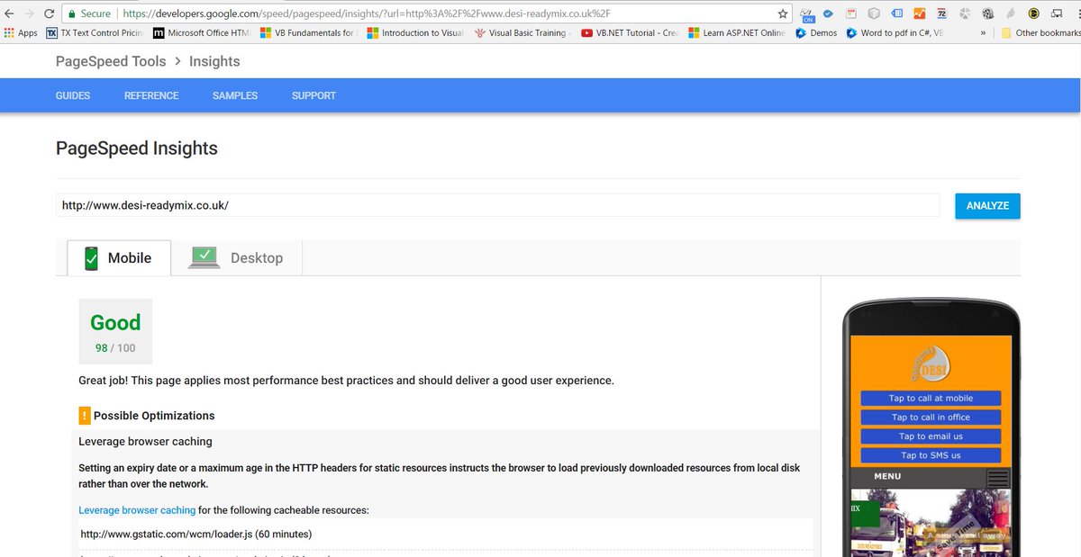Viewport: 1081px width, 557px height.
Task: Open the GUIDES menu item
Action: point(73,95)
